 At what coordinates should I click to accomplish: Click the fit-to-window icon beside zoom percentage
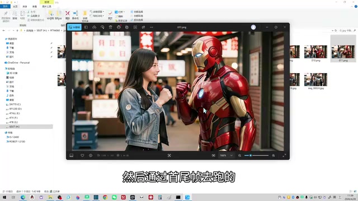tap(214, 155)
